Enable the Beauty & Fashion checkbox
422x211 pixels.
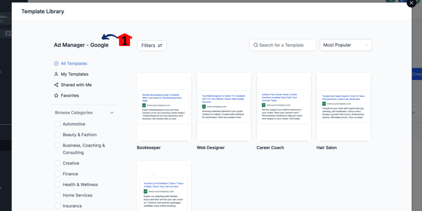tap(58, 135)
